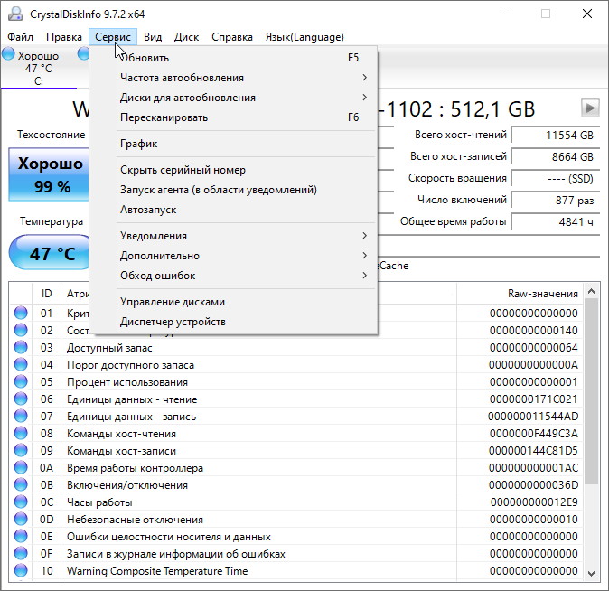This screenshot has height=591, width=609.
Task: Select the Доступный запас row
Action: (296, 347)
